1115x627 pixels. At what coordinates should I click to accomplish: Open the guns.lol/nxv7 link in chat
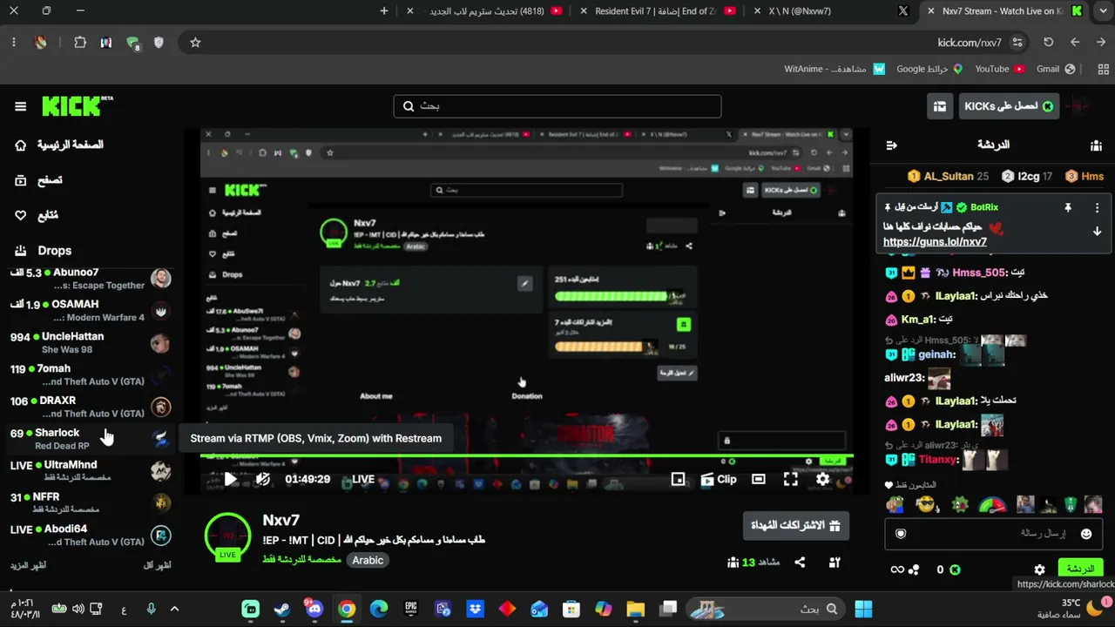click(935, 242)
